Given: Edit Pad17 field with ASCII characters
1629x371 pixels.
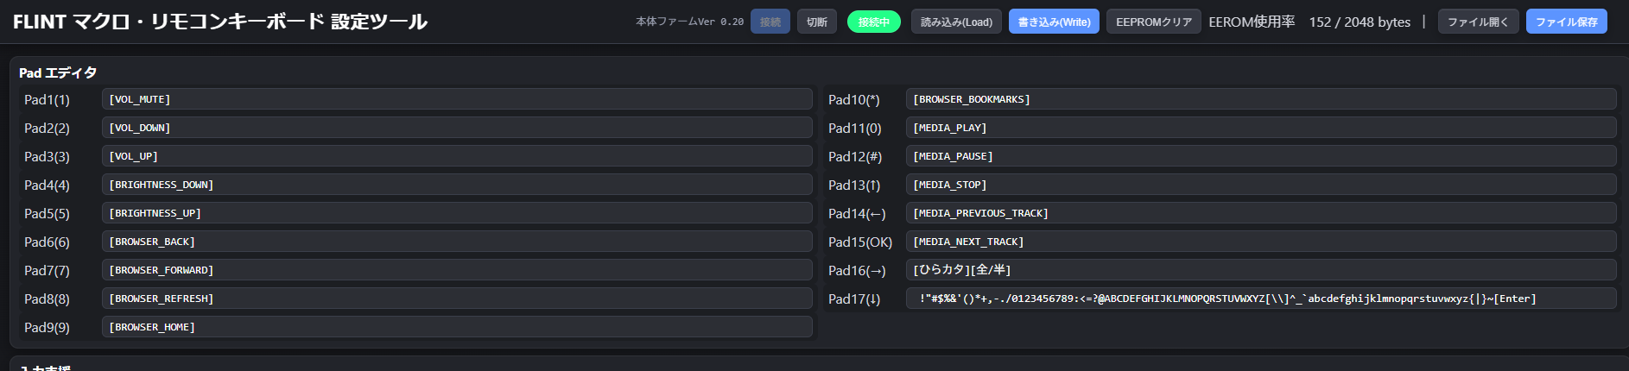Looking at the screenshot, I should (x=1260, y=299).
